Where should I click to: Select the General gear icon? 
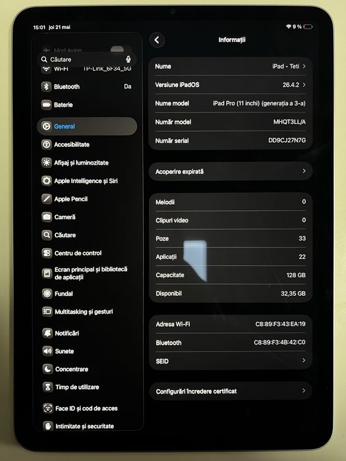(x=46, y=126)
